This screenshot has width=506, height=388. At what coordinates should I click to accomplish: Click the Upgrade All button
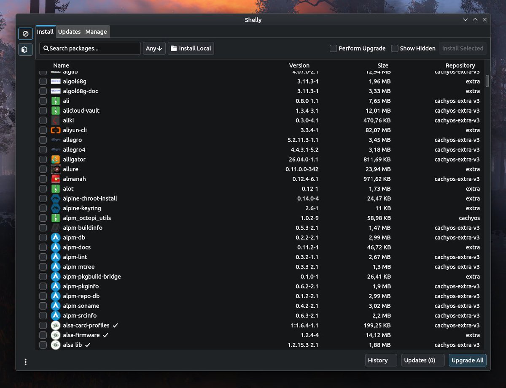[467, 360]
